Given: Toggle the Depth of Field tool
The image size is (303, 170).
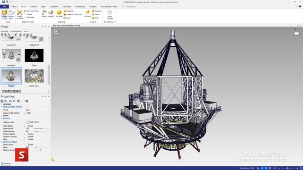Looking at the screenshot, I should click(x=20, y=15).
